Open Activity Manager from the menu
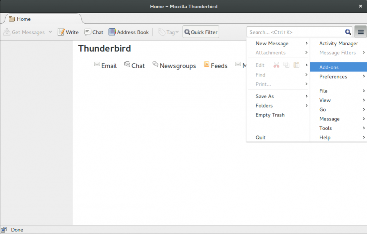The width and height of the screenshot is (367, 234). [338, 43]
